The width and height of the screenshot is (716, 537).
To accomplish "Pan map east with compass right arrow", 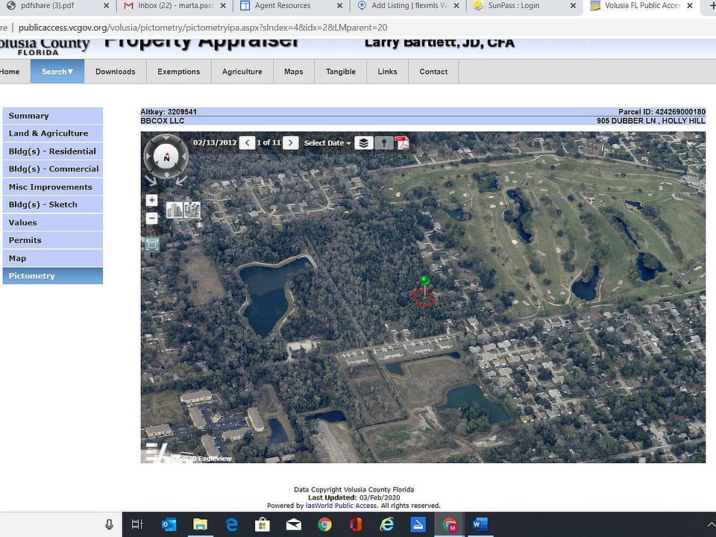I will [x=184, y=157].
